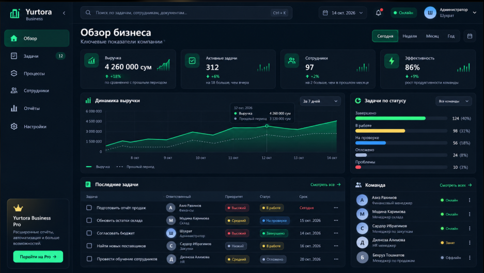This screenshot has height=273, width=484.
Task: Switch to the Неделя tab
Action: point(410,36)
